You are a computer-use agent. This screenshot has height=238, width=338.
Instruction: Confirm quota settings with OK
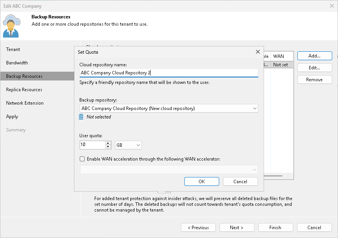[x=202, y=181]
